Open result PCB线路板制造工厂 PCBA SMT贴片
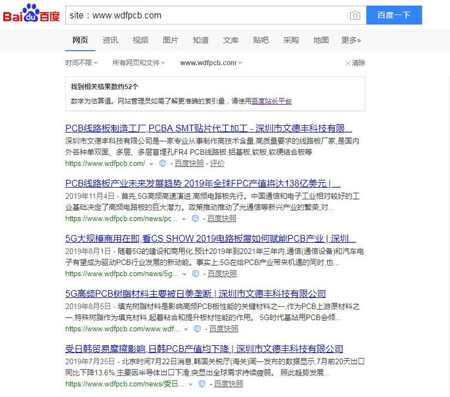 tap(208, 128)
